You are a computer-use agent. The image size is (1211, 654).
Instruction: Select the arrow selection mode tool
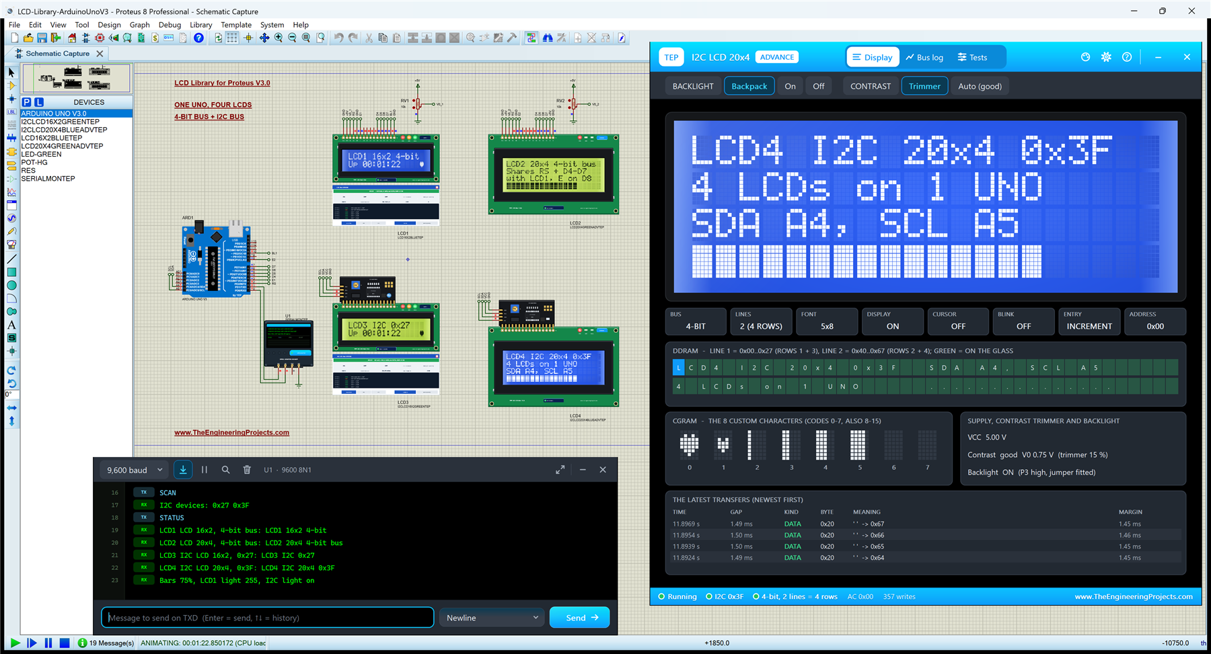(11, 72)
